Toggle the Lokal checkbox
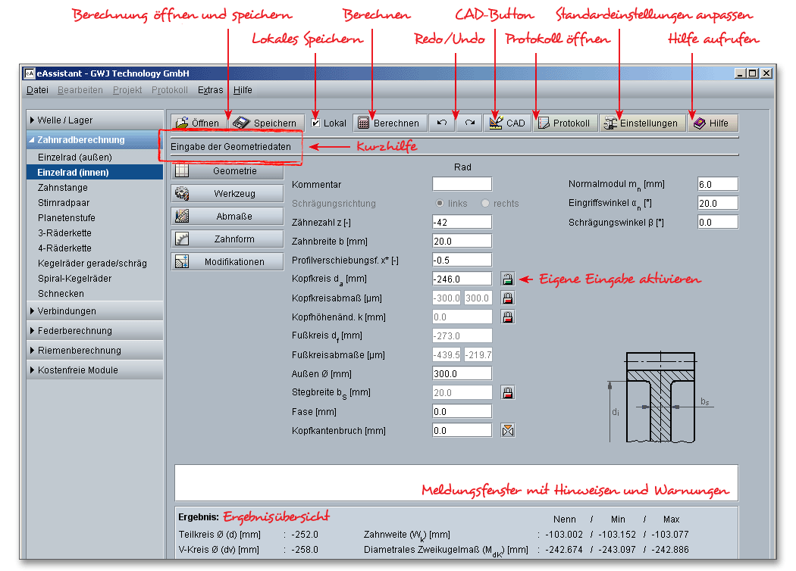796x571 pixels. point(316,123)
